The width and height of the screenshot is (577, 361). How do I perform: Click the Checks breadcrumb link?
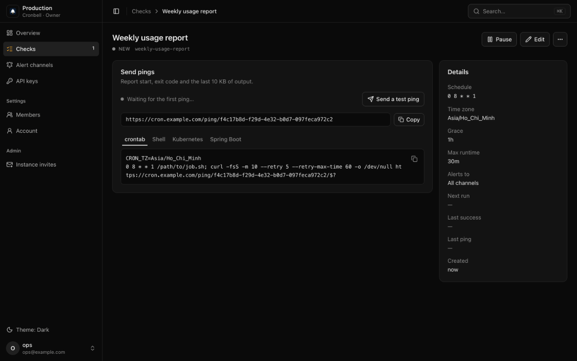(x=141, y=11)
